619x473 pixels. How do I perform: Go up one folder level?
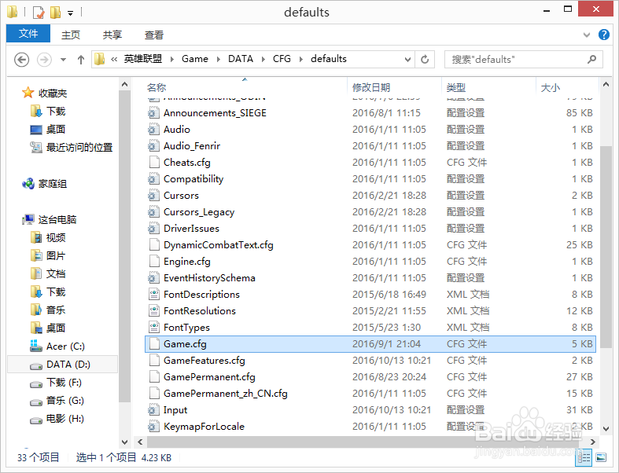pyautogui.click(x=81, y=60)
